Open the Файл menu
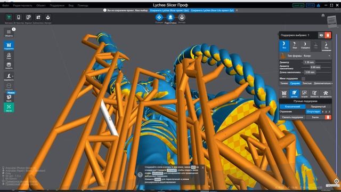The width and height of the screenshot is (341, 192). click(5, 5)
